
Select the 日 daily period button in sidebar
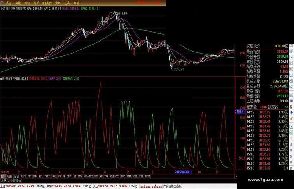pyautogui.click(x=291, y=168)
